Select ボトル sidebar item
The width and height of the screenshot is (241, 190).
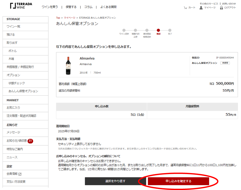[25, 51]
